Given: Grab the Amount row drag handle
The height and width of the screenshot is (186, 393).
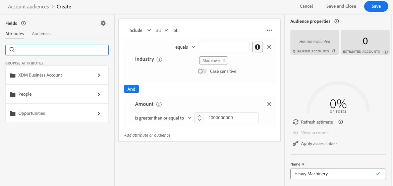Looking at the screenshot, I should 130,104.
